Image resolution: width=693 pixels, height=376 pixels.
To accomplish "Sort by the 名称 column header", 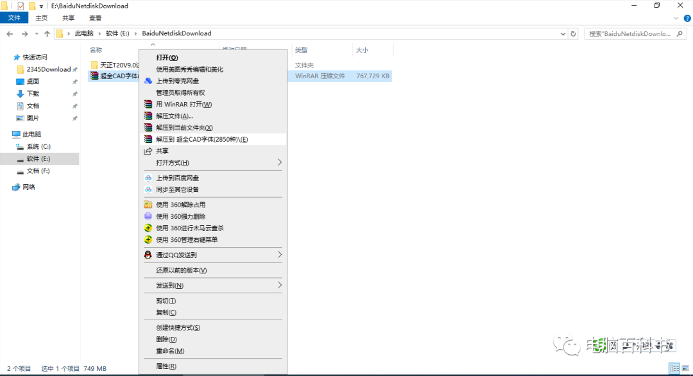I will pyautogui.click(x=96, y=50).
